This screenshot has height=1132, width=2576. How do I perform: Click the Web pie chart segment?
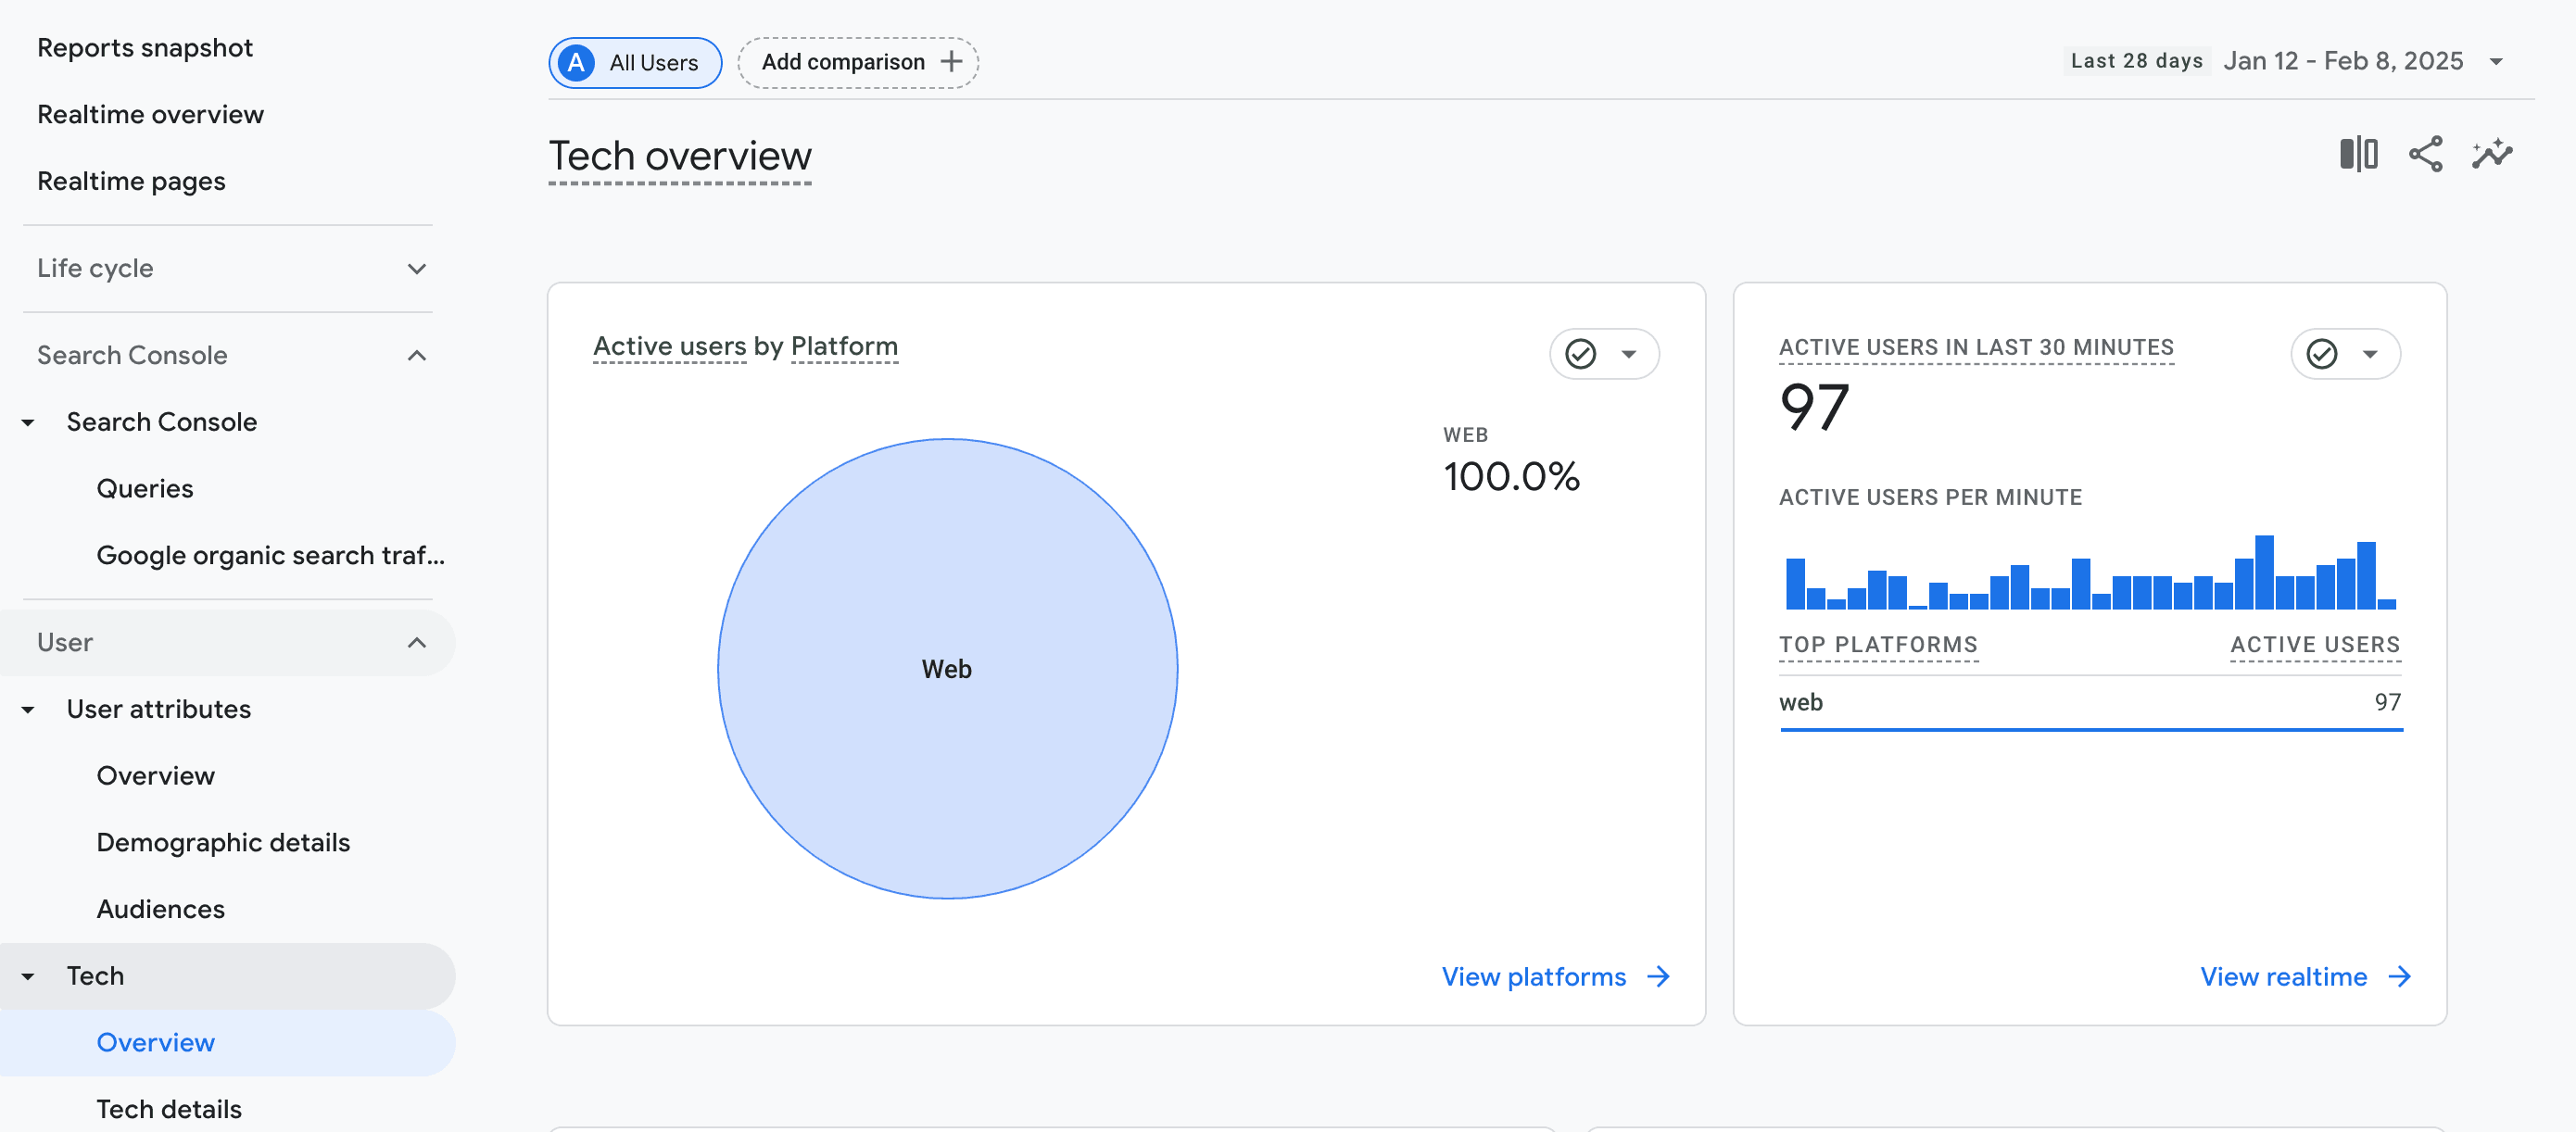click(947, 600)
